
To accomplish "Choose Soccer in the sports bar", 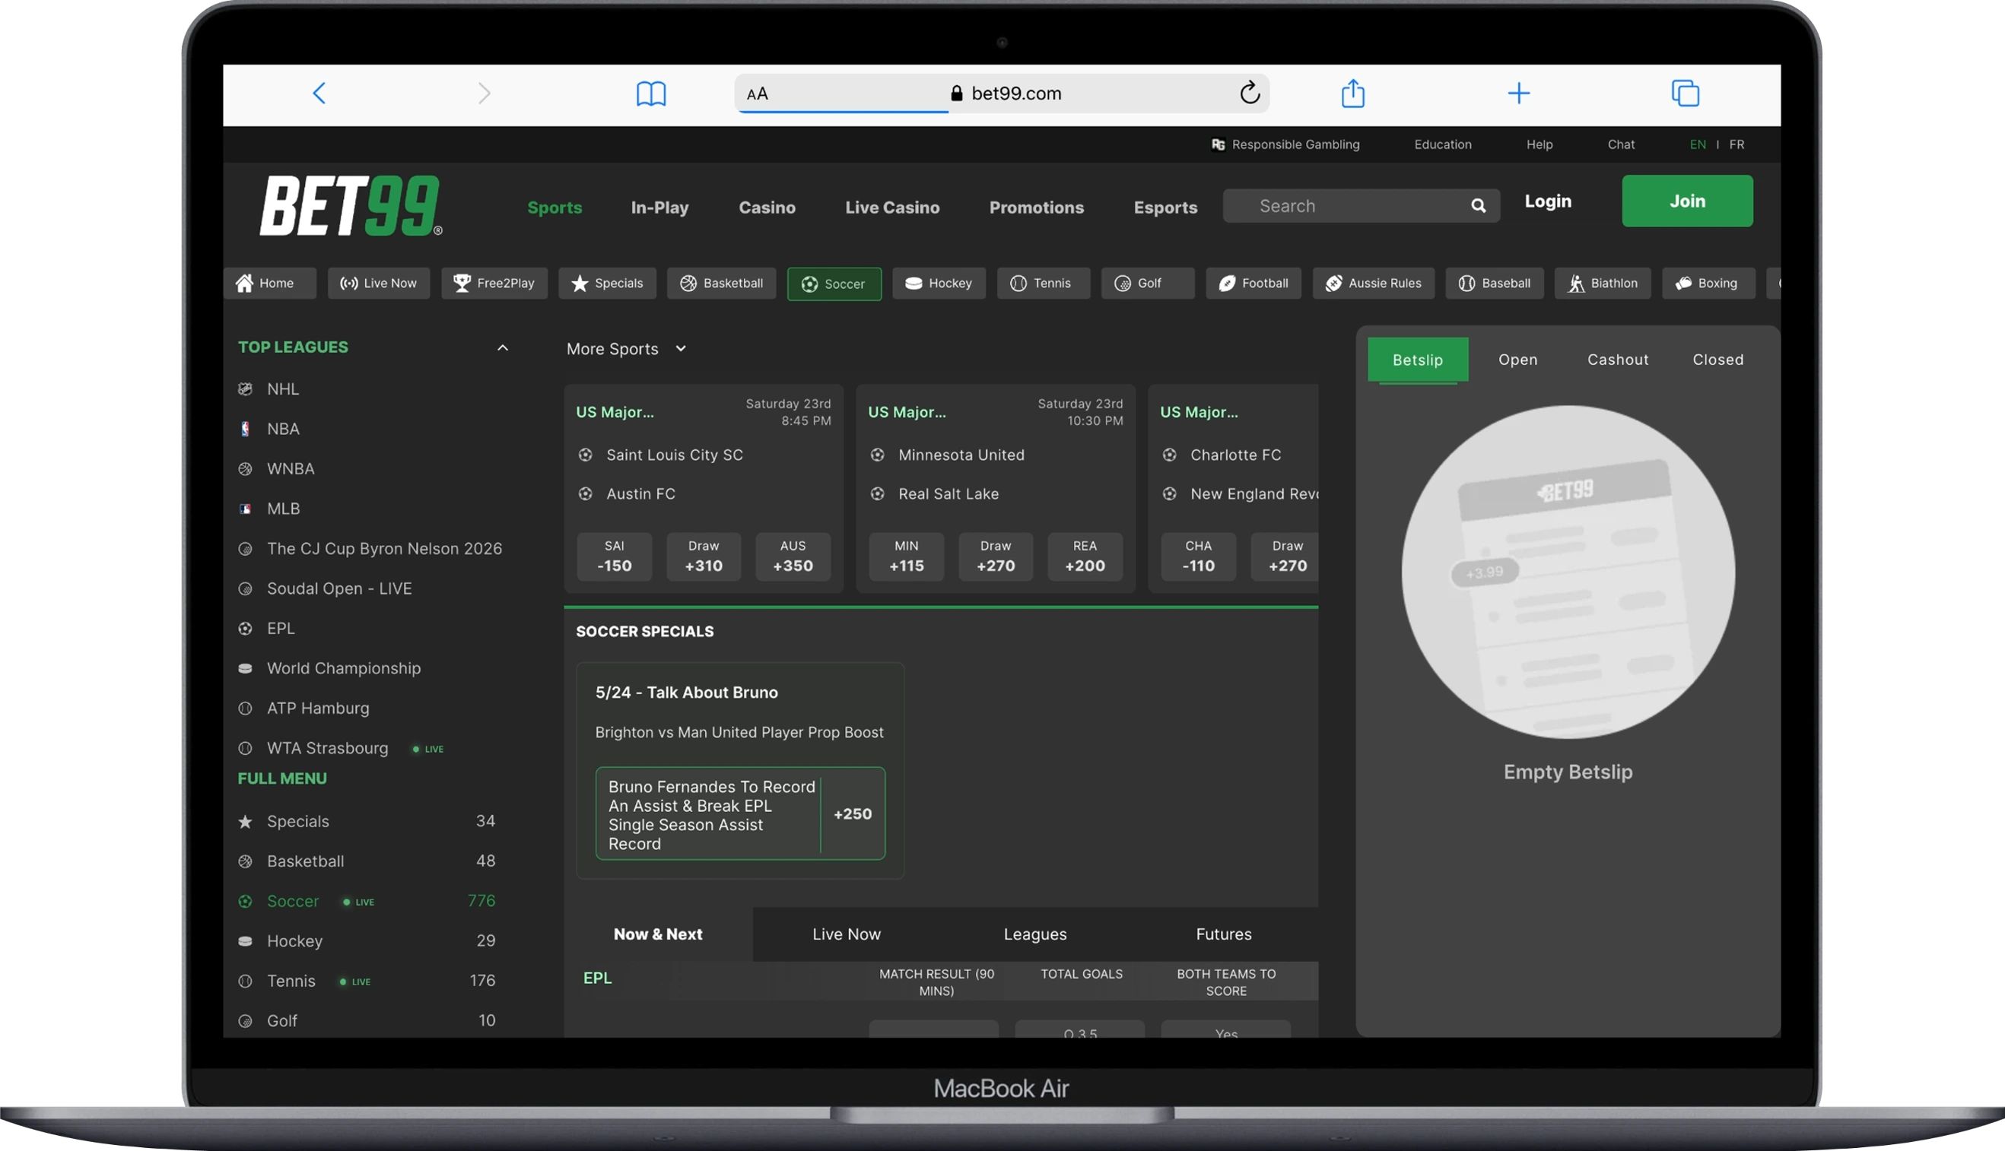I will [x=834, y=284].
